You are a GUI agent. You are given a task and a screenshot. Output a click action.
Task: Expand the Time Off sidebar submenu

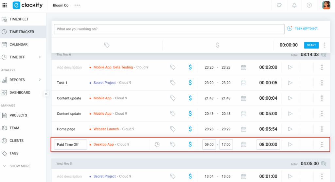pyautogui.click(x=40, y=57)
